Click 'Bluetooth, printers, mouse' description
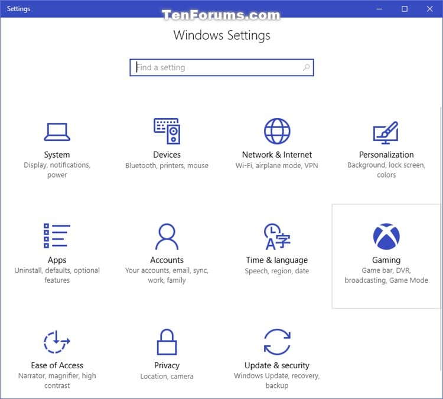443x399 pixels. [167, 165]
